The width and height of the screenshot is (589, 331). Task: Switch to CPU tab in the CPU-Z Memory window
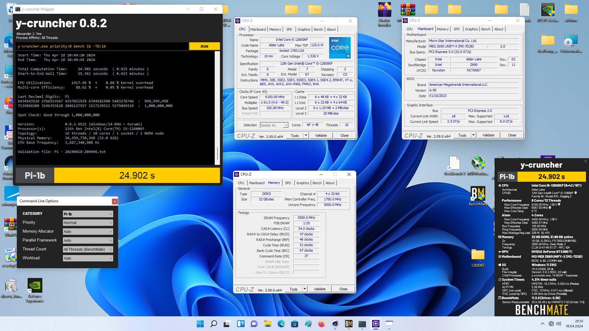click(241, 183)
